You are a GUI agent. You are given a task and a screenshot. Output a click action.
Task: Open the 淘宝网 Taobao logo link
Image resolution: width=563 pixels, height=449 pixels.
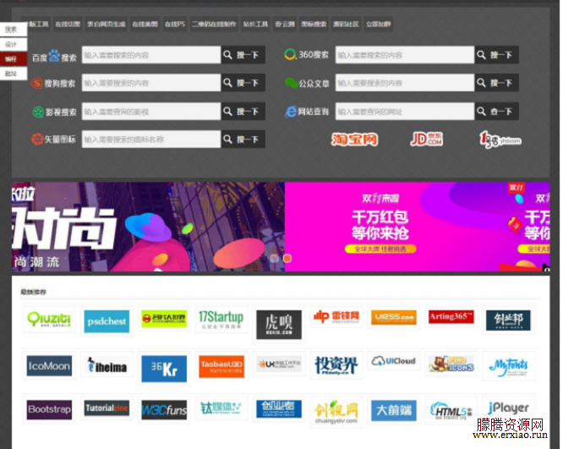pos(354,139)
